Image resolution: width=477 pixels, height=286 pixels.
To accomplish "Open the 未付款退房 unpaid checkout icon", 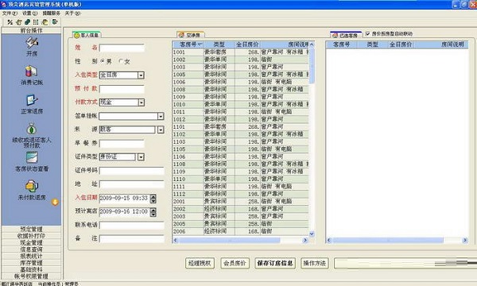I will (x=32, y=187).
